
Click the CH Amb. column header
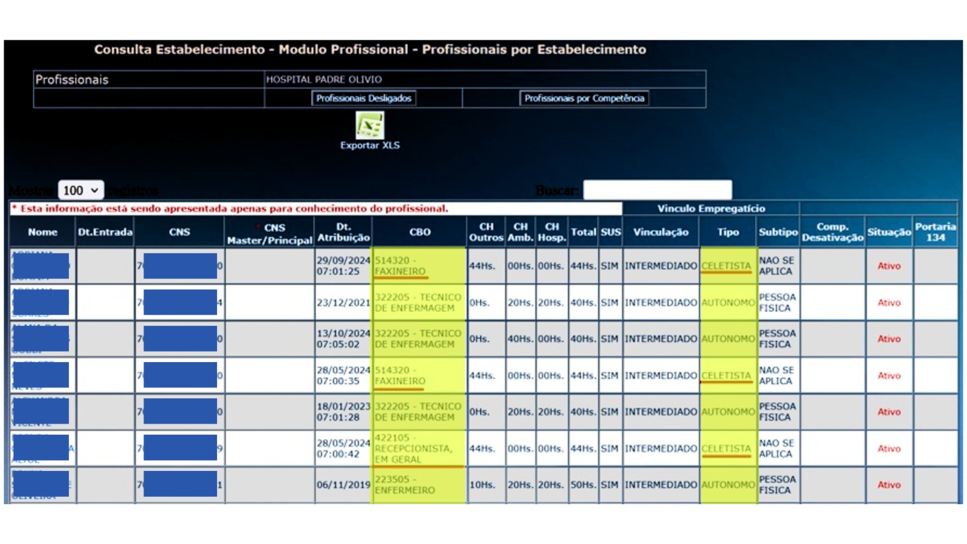(x=520, y=232)
